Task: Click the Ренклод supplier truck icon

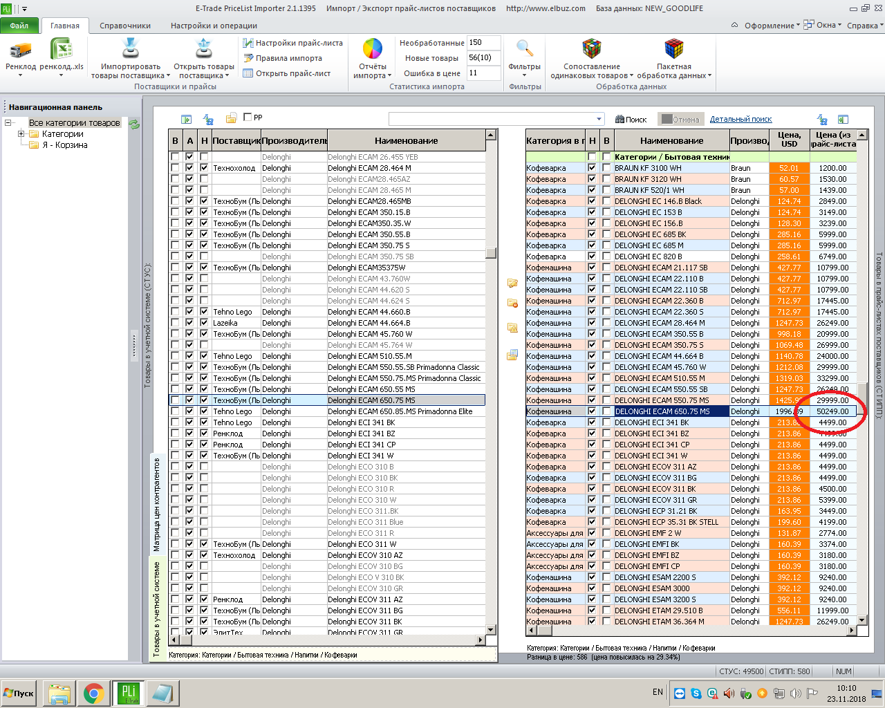Action: coord(21,50)
